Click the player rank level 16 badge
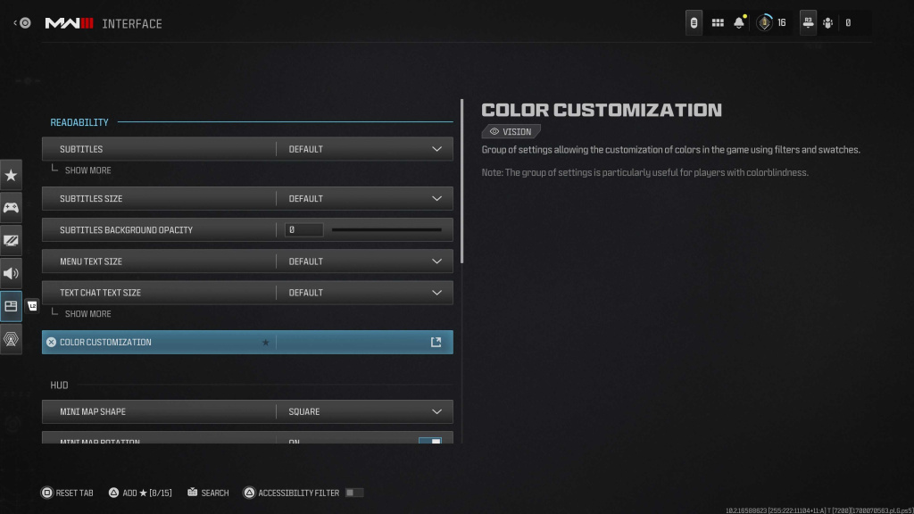 [771, 23]
